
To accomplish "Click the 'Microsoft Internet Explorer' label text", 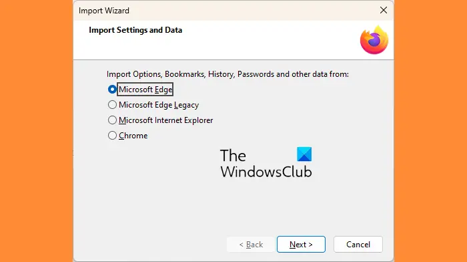I will pyautogui.click(x=166, y=120).
